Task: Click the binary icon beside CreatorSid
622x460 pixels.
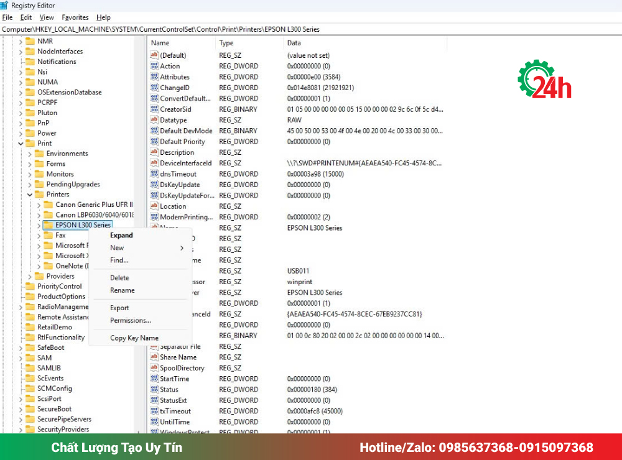Action: [x=154, y=109]
